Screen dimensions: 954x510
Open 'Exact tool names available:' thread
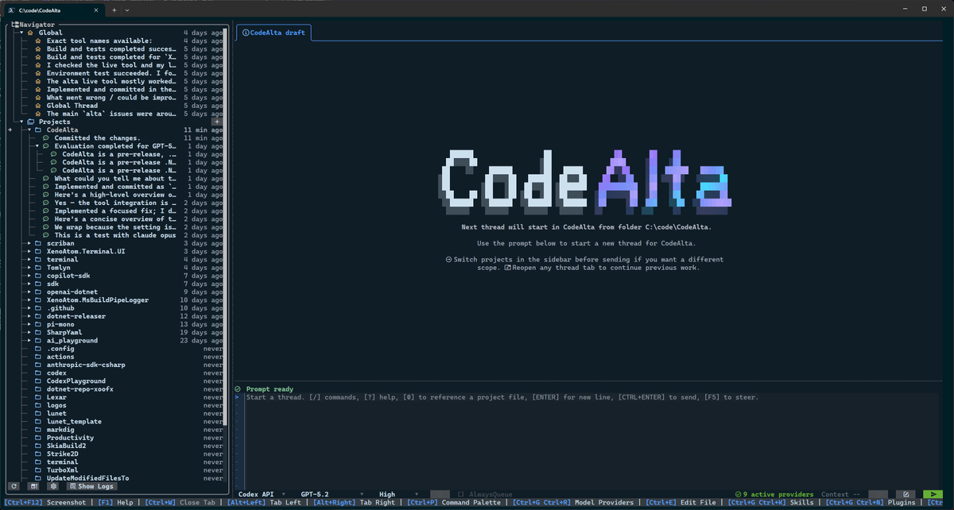[99, 41]
